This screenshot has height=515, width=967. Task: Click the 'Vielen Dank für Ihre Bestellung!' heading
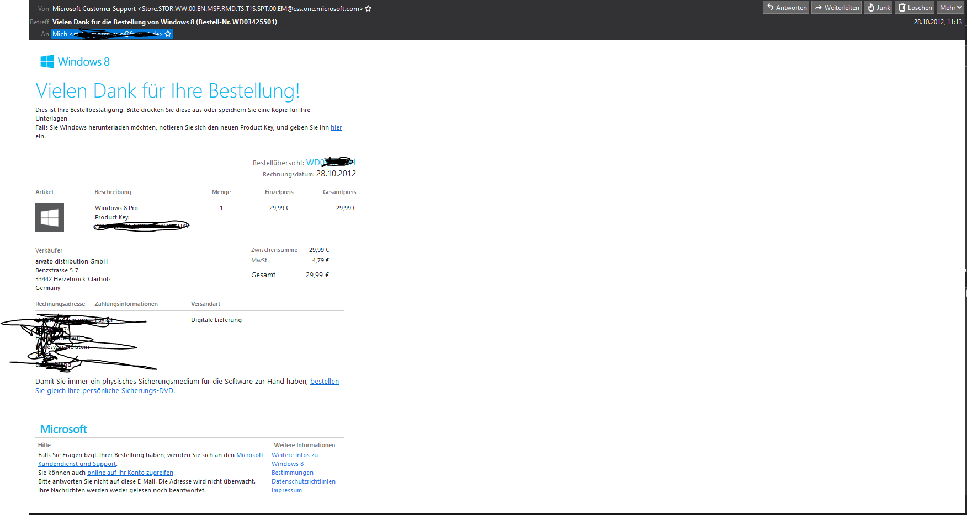(x=168, y=90)
